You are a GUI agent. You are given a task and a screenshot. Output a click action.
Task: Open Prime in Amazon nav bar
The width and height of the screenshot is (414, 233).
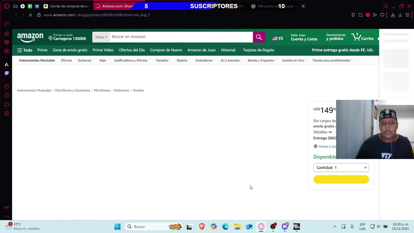pos(42,50)
